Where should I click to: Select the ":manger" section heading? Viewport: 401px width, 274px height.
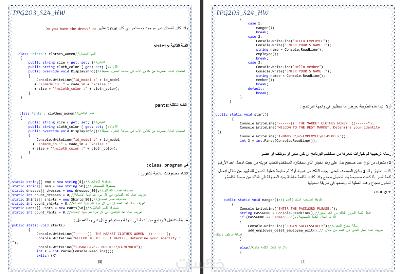pyautogui.click(x=382, y=192)
